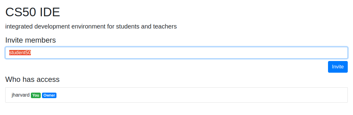
Task: Click empty space inside the invite text box
Action: pos(189,53)
